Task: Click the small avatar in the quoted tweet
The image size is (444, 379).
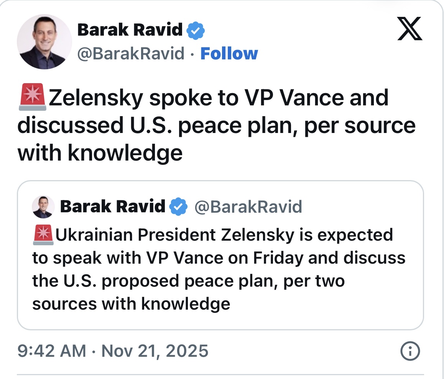Action: click(x=44, y=207)
